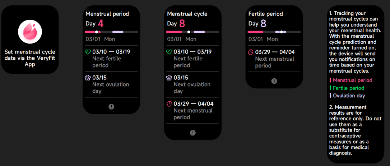The image size is (390, 166).
Task: Click white marker on Menstrual cycle progress bar
Action: 189,32
